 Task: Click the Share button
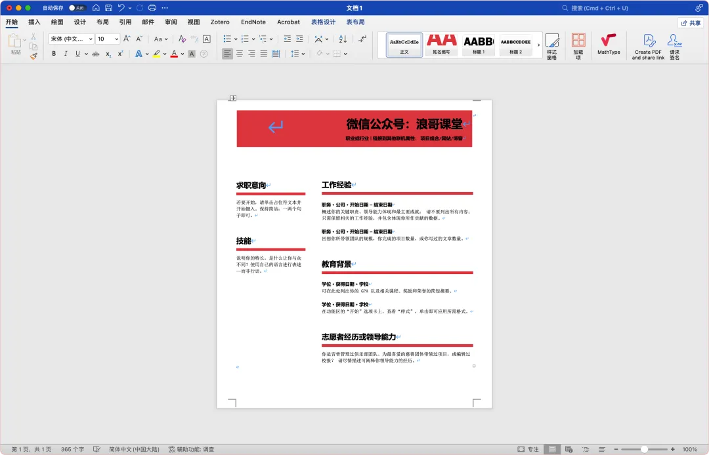point(691,22)
